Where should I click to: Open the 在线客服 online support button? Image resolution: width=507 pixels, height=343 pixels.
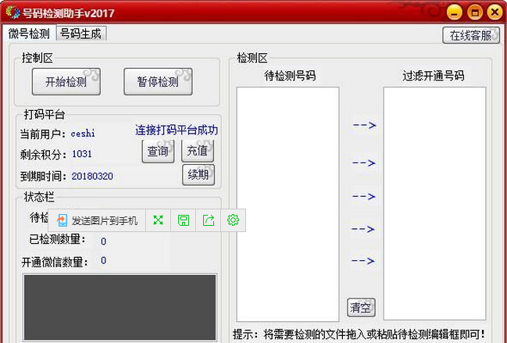(x=471, y=35)
